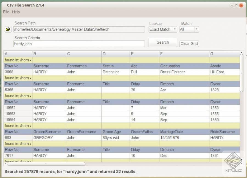
Task: Open the File menu
Action: tap(6, 12)
